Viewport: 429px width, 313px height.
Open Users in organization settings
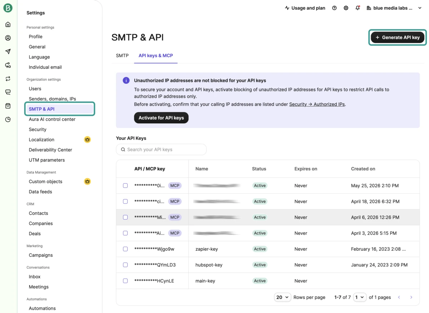(35, 89)
